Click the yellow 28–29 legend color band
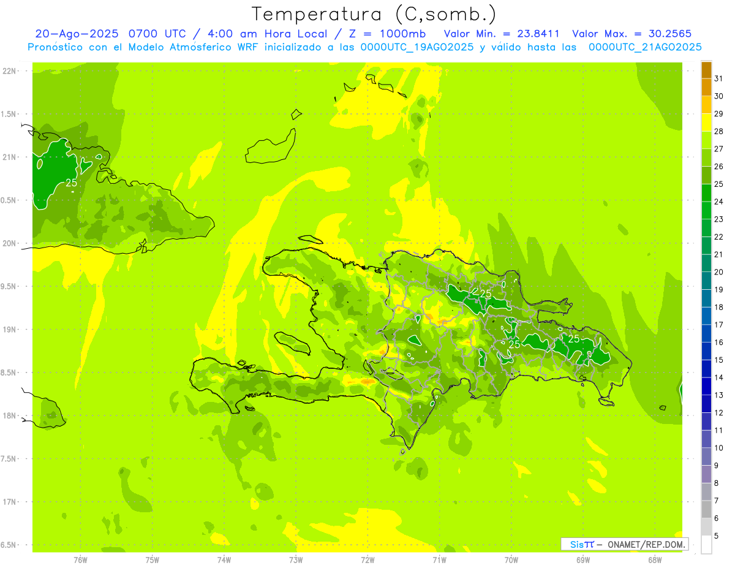 pos(706,123)
